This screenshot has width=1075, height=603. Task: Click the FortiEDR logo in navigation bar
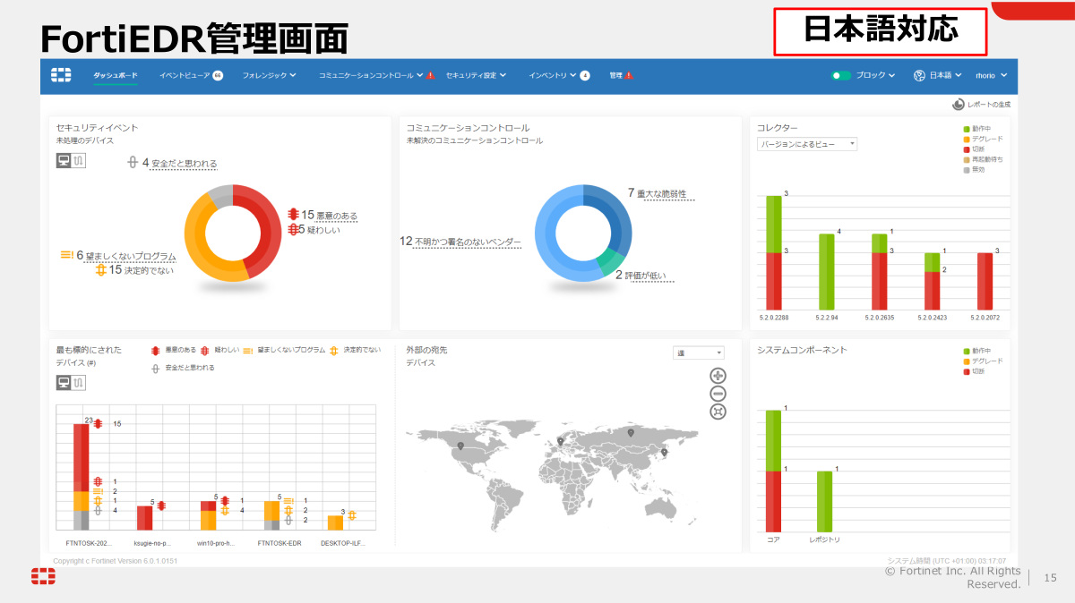point(60,75)
